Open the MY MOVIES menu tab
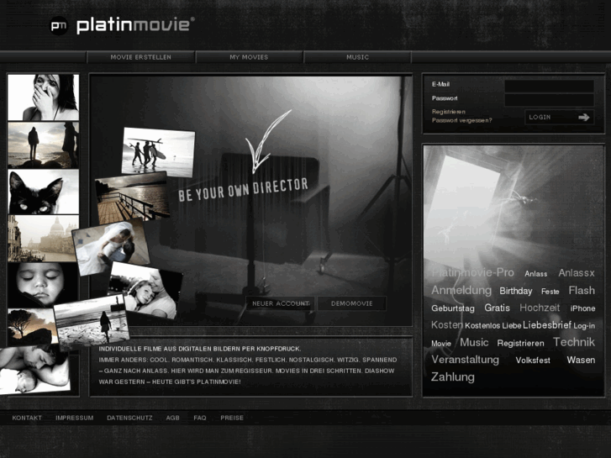This screenshot has height=458, width=611. pyautogui.click(x=249, y=57)
